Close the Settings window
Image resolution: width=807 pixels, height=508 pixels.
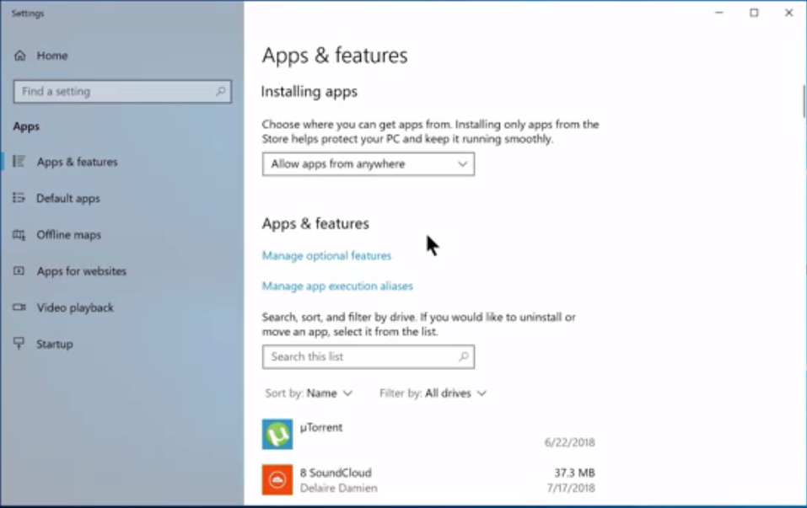[x=788, y=13]
